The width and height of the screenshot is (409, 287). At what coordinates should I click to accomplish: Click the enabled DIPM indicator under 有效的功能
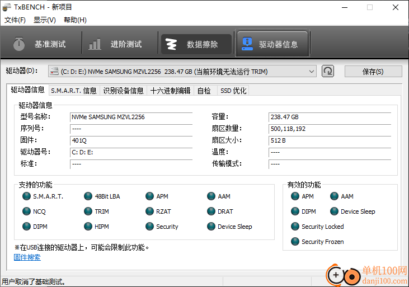[295, 211]
